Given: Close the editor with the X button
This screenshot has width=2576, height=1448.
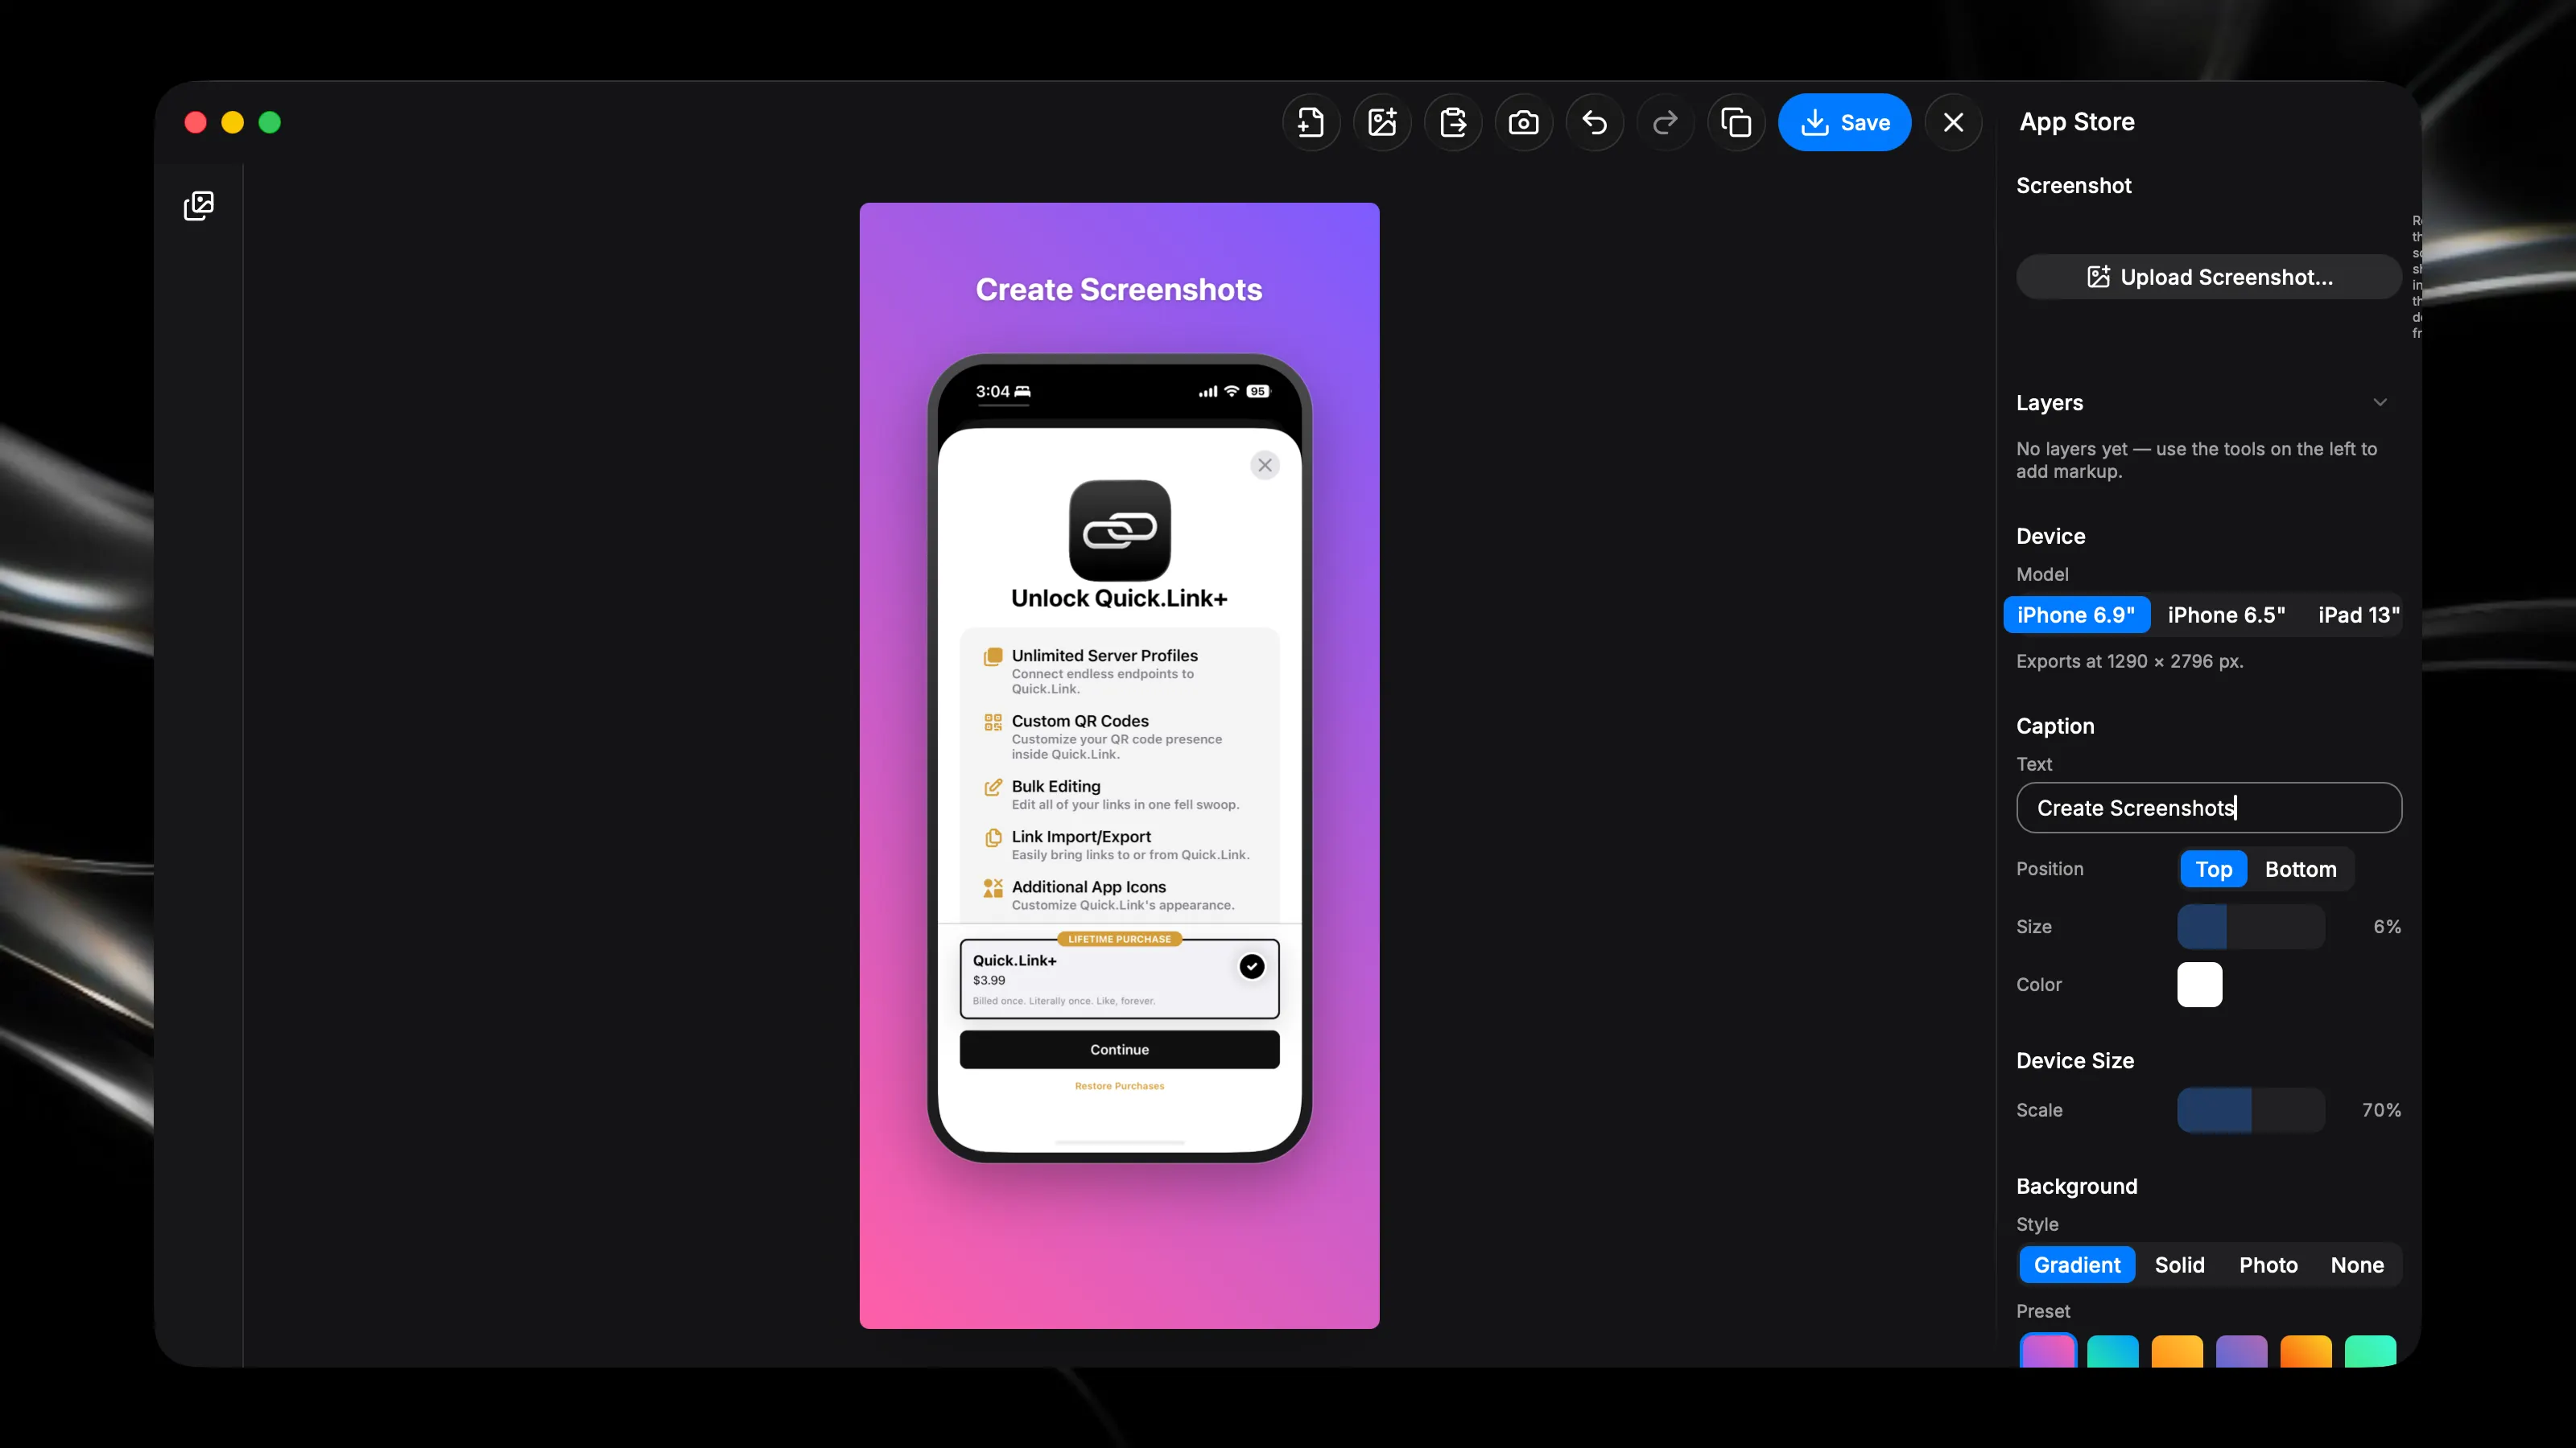Looking at the screenshot, I should (1953, 123).
